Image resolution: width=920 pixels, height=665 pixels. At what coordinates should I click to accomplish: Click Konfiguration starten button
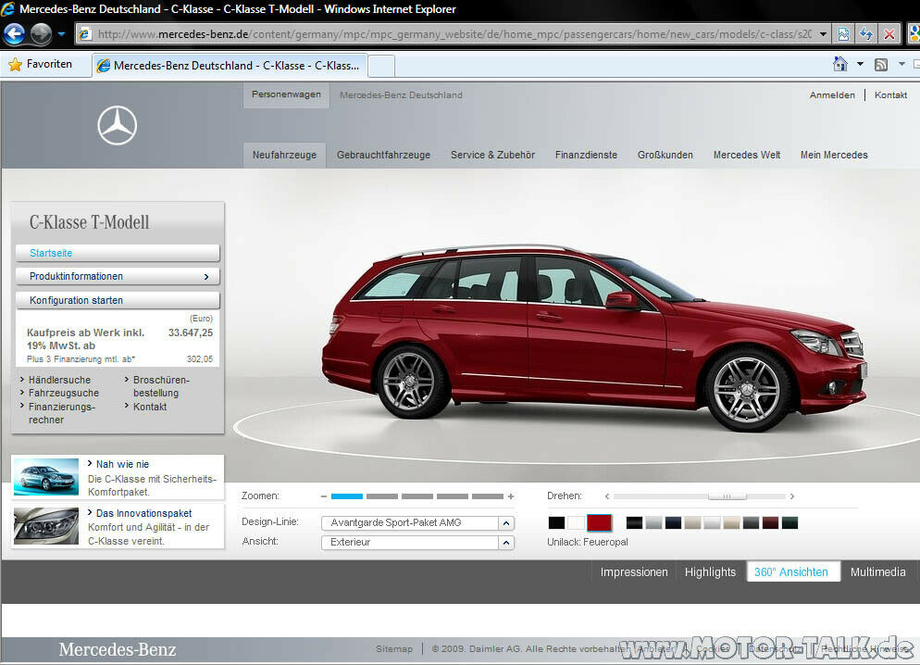point(118,300)
